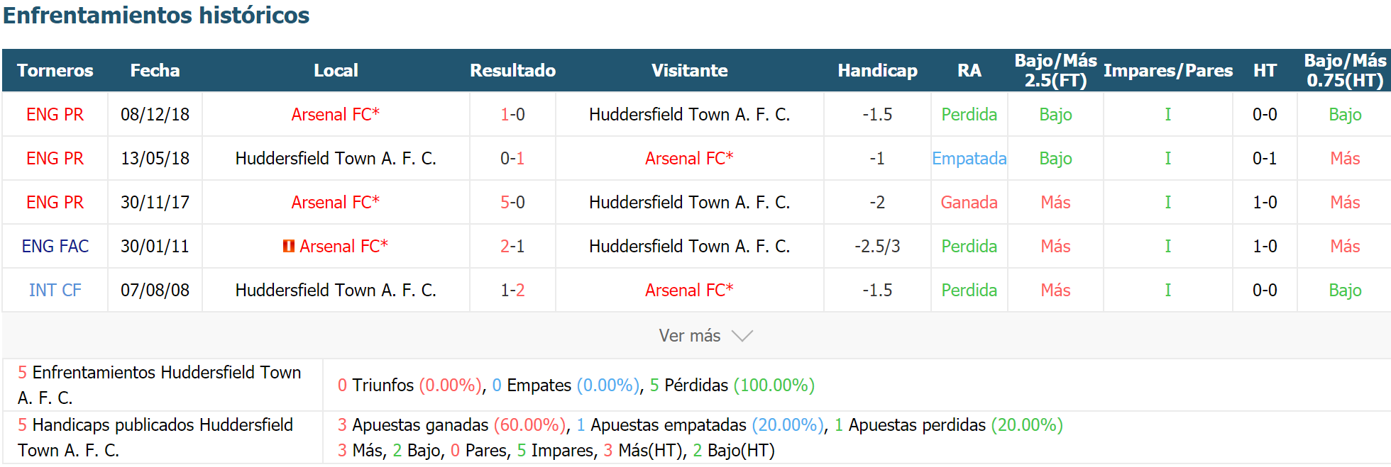Click the Fecha column header
Screen dimensions: 1391x467
[x=155, y=70]
